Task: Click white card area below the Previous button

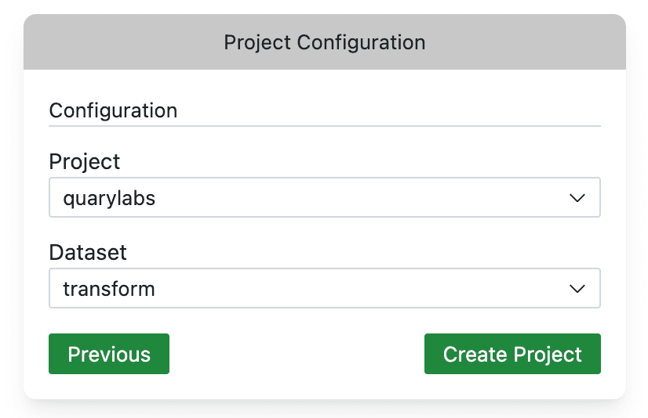Action: tap(109, 387)
